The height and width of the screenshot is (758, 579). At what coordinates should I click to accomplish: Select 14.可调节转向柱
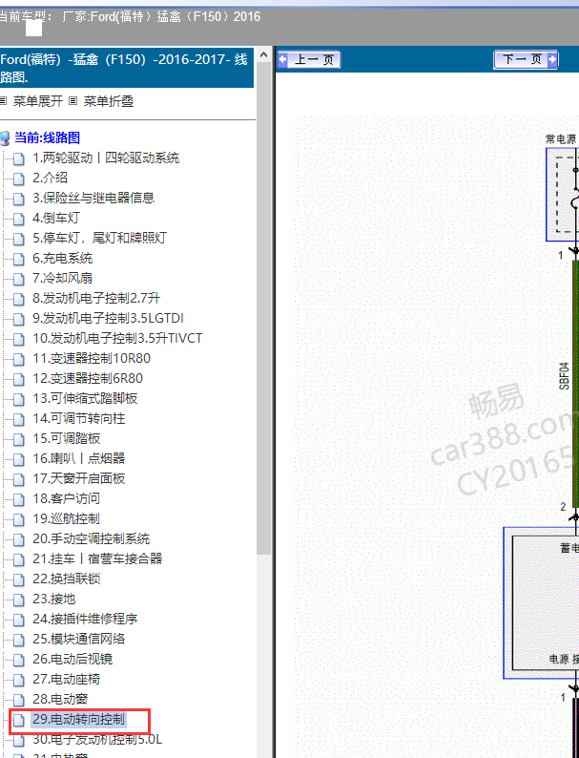pyautogui.click(x=79, y=419)
